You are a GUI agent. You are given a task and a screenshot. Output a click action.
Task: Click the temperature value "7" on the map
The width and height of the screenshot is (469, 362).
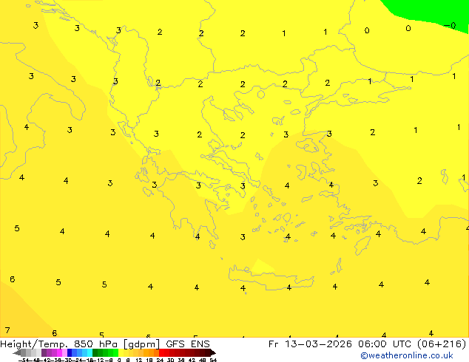click(x=7, y=330)
